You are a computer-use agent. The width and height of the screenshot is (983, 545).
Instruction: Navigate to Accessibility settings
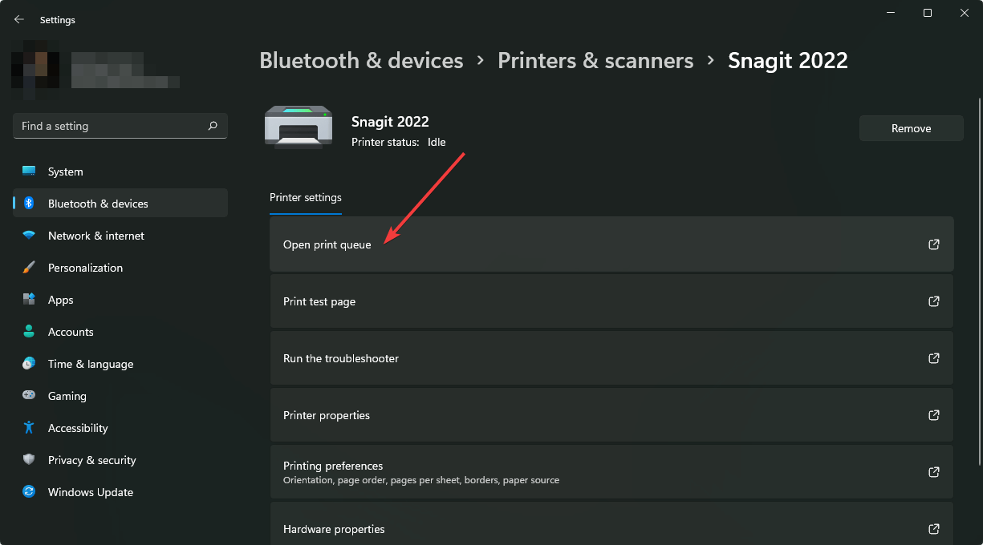point(77,428)
